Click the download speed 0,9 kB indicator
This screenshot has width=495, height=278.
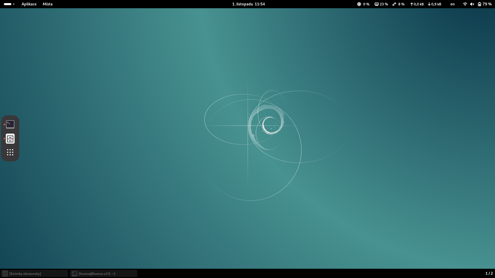coord(435,4)
